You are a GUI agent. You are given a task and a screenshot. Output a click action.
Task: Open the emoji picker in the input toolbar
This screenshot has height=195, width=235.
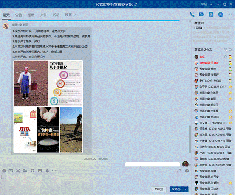pos(4,171)
